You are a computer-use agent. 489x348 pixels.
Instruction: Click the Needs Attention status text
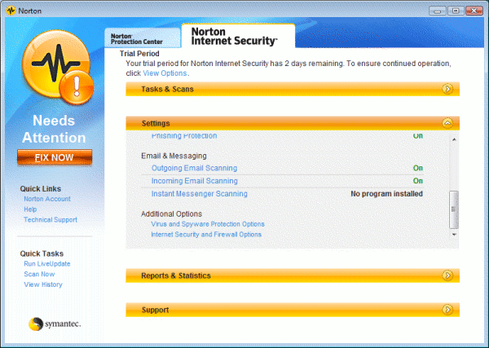[54, 129]
